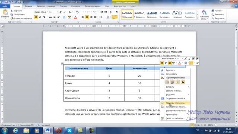Toggle Bold in the ribbon Font group
The image size is (238, 134).
tap(36, 17)
